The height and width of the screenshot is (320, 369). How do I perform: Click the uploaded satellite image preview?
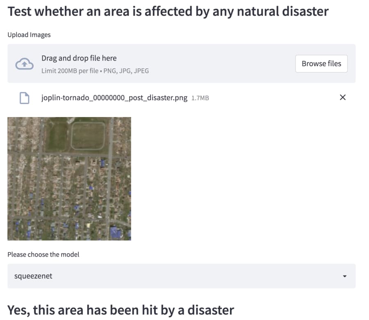(69, 178)
